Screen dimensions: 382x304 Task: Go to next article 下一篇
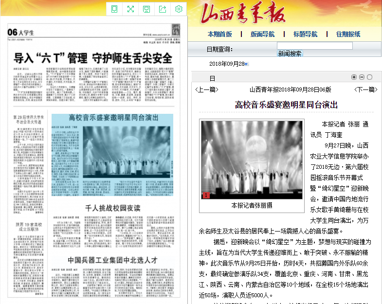[365, 89]
